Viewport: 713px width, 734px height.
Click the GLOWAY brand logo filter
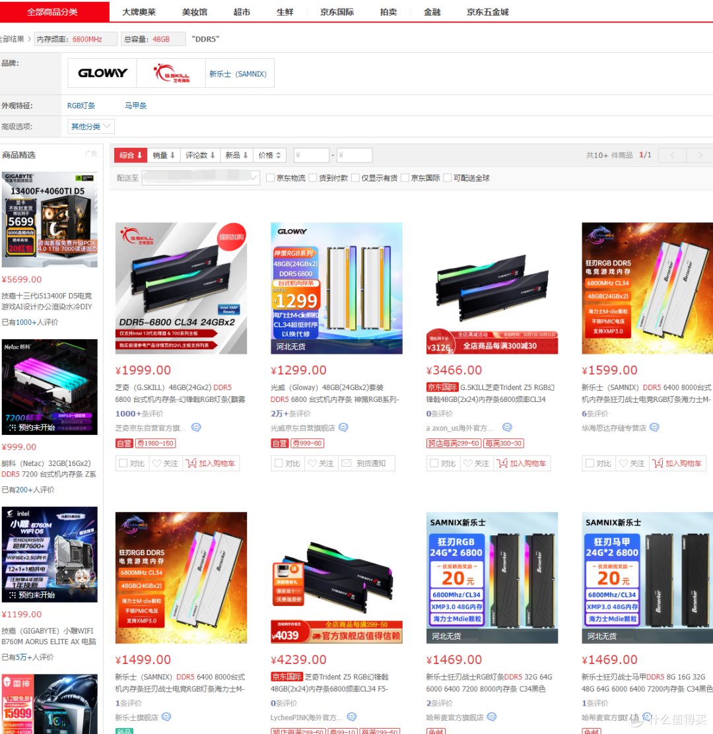(x=102, y=73)
